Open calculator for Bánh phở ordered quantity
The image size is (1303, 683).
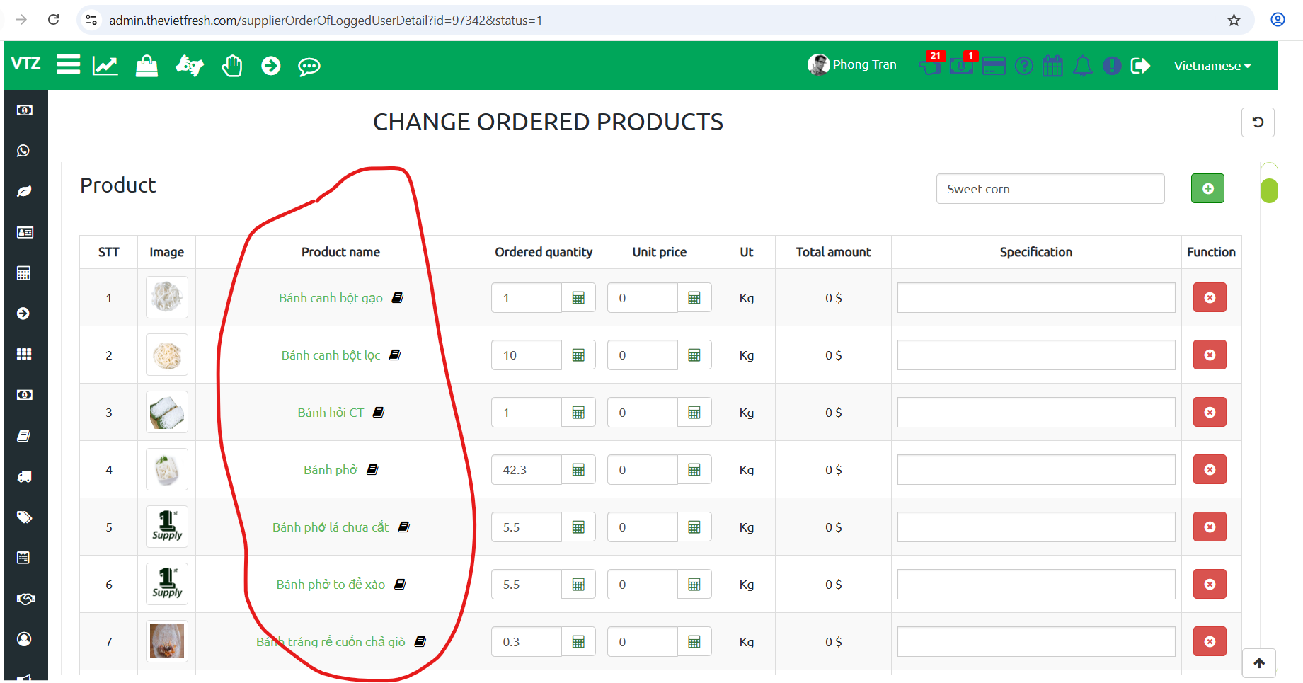click(x=578, y=470)
